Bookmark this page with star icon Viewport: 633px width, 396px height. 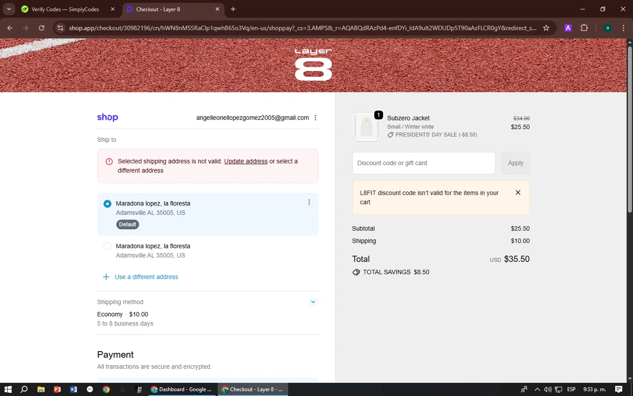tap(546, 28)
